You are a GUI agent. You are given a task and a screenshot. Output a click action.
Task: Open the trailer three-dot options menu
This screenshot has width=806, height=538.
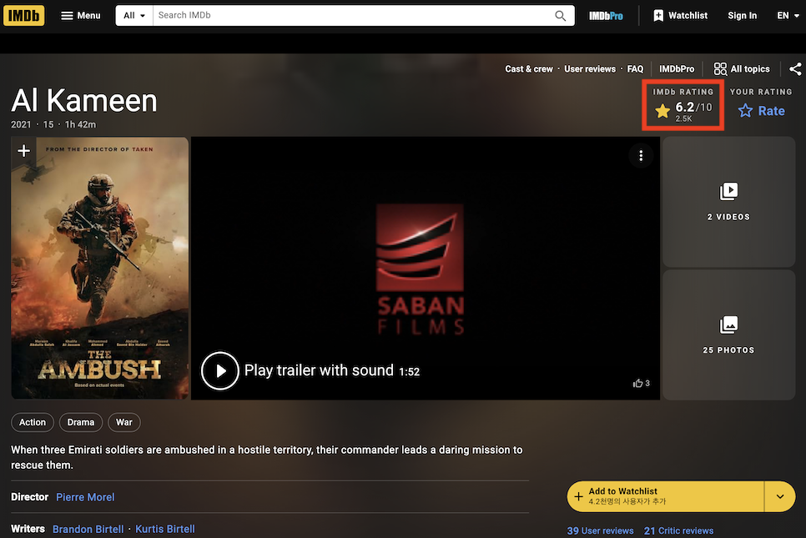coord(641,156)
